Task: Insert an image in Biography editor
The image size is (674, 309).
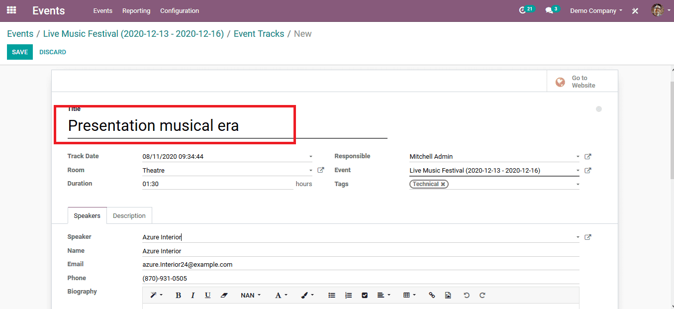Action: coord(448,295)
